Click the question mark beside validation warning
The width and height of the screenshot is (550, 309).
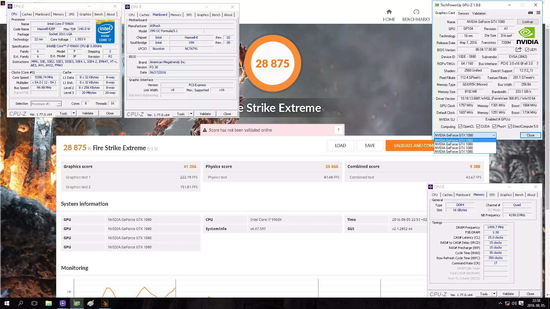(338, 130)
